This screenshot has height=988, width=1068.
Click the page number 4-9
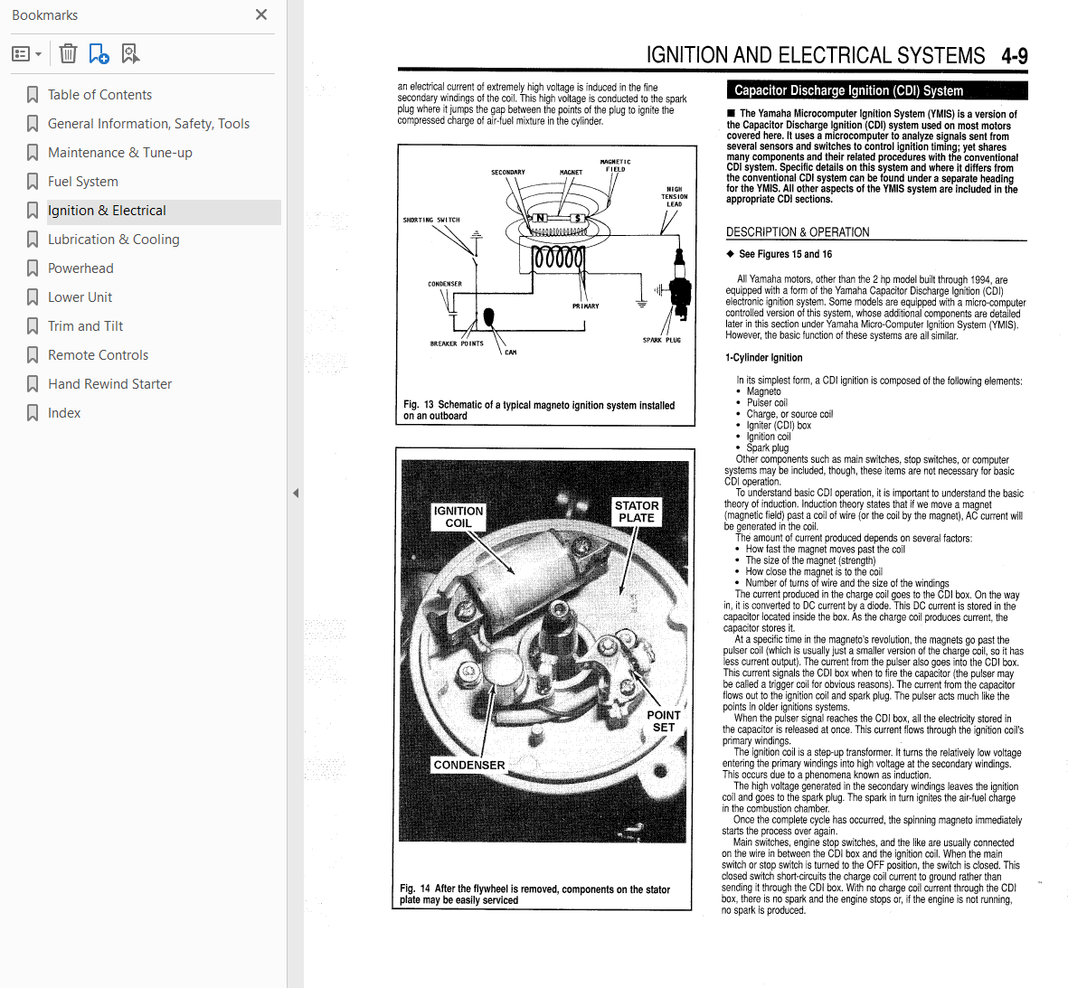(1014, 56)
